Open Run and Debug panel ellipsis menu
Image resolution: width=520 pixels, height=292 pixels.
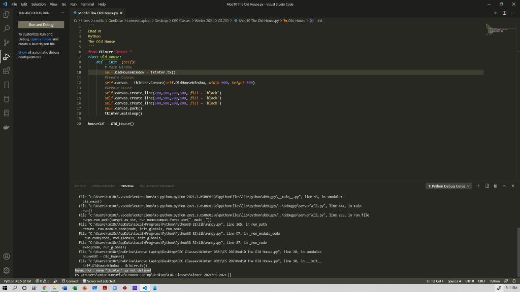[x=62, y=13]
